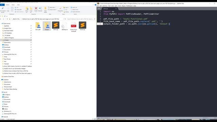Open the Quick Access Toolbar customize dropdown
The height and width of the screenshot is (122, 217).
pyautogui.click(x=7, y=16)
